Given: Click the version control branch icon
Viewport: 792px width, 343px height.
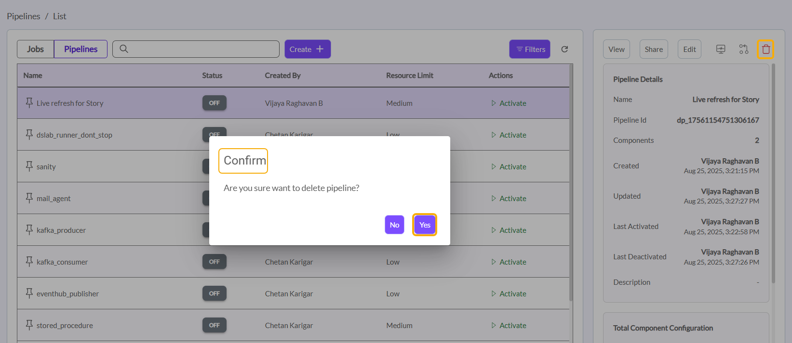Looking at the screenshot, I should pyautogui.click(x=743, y=49).
